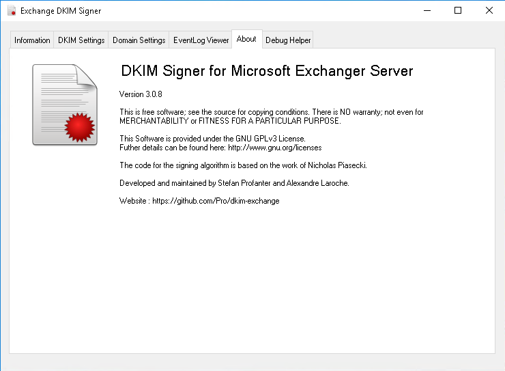Open the github.com/Pro/dkim-exchange website link

pyautogui.click(x=216, y=201)
